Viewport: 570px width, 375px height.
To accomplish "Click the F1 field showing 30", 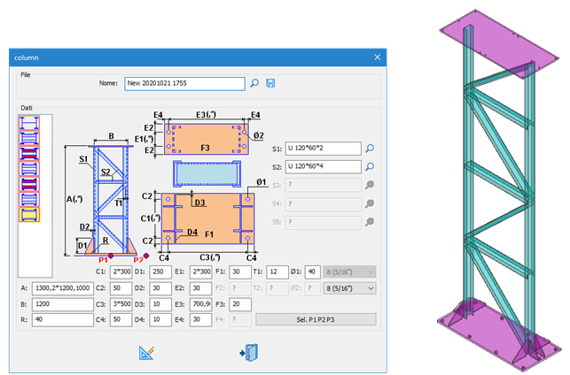I will (x=240, y=272).
